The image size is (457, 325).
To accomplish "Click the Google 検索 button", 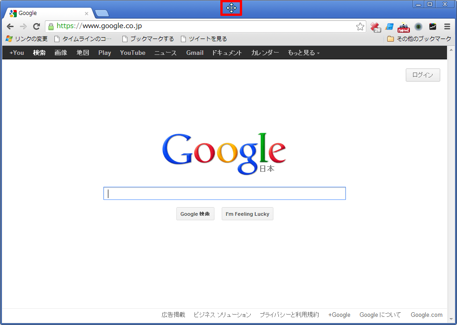I will coord(195,214).
